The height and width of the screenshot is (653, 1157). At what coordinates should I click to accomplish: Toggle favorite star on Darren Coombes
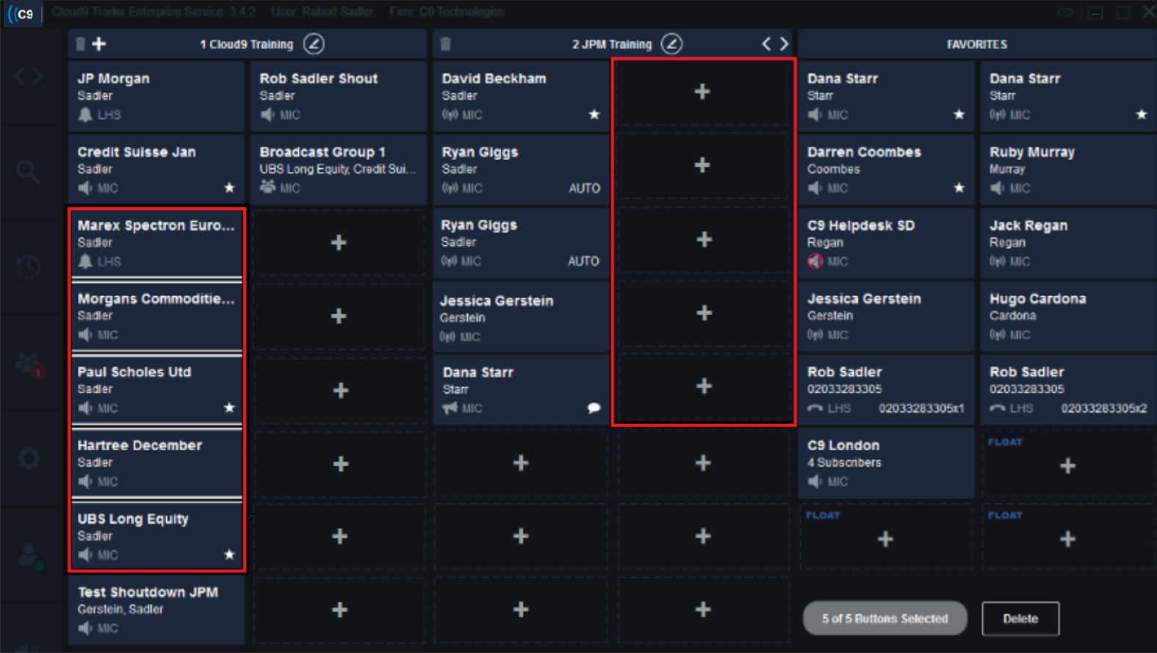(x=959, y=188)
